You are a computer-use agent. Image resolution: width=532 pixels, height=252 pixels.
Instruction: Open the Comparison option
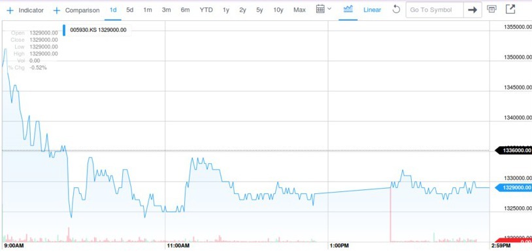(82, 10)
